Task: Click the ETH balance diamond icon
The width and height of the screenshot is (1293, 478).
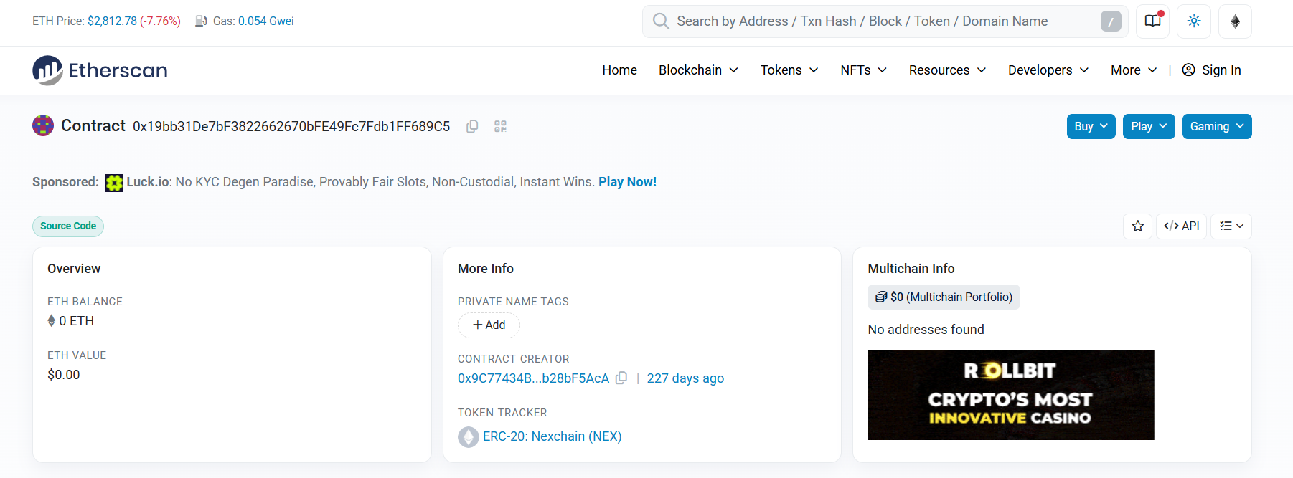Action: pyautogui.click(x=52, y=321)
